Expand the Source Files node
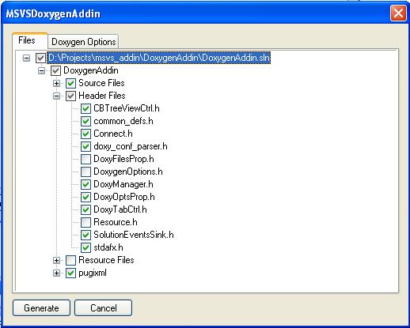410x328 pixels. pos(56,84)
